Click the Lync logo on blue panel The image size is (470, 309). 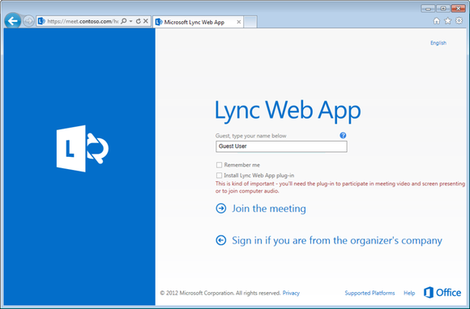coord(83,148)
